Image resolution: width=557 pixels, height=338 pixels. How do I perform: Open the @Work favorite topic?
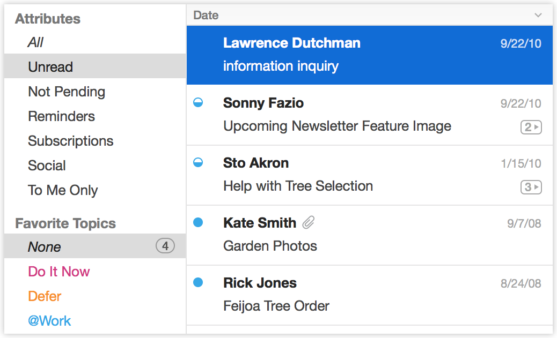49,320
